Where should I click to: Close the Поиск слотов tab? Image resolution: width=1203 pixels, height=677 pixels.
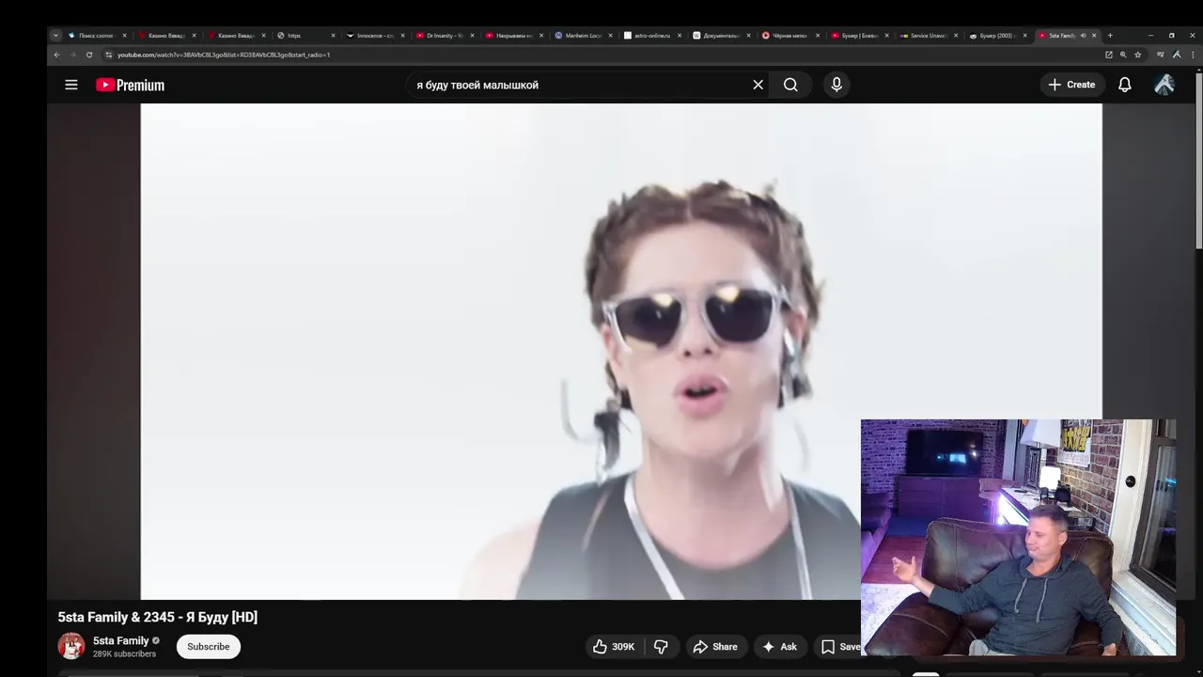click(x=124, y=36)
